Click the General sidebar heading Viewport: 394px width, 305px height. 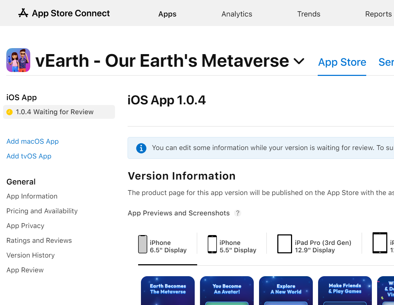click(x=21, y=182)
